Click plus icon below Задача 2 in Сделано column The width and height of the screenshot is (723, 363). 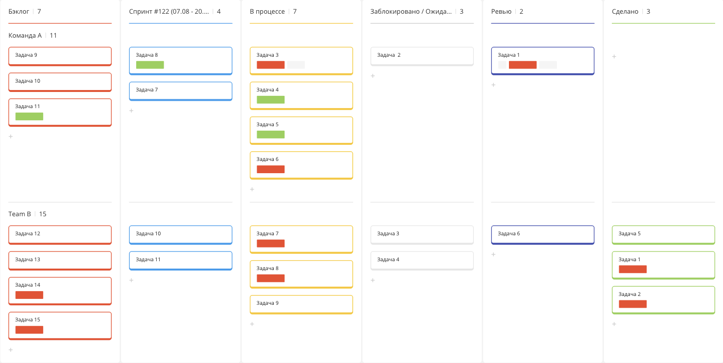coord(614,324)
